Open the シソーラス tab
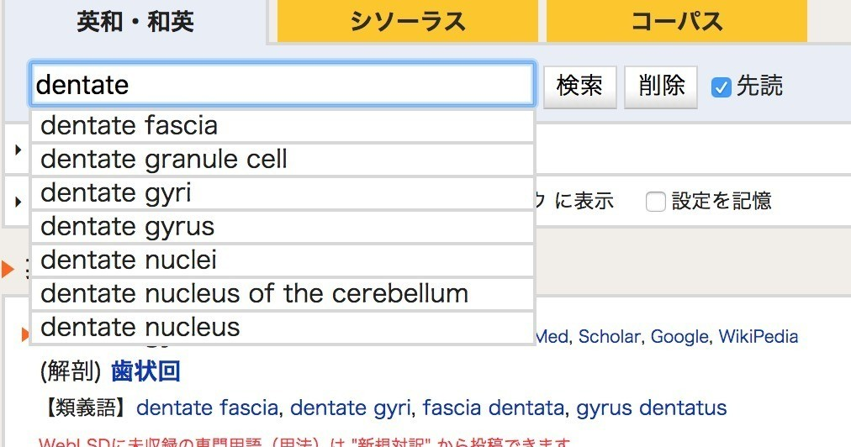The image size is (851, 447). click(407, 22)
